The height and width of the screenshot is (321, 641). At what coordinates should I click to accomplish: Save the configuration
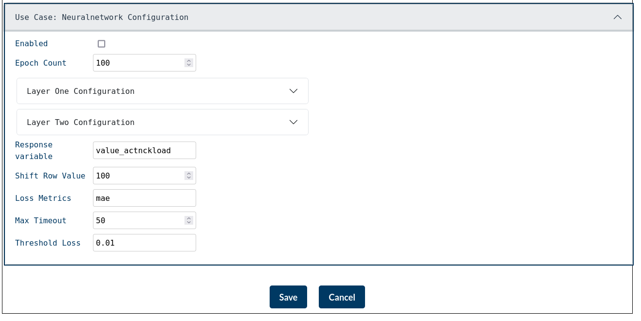pos(288,297)
